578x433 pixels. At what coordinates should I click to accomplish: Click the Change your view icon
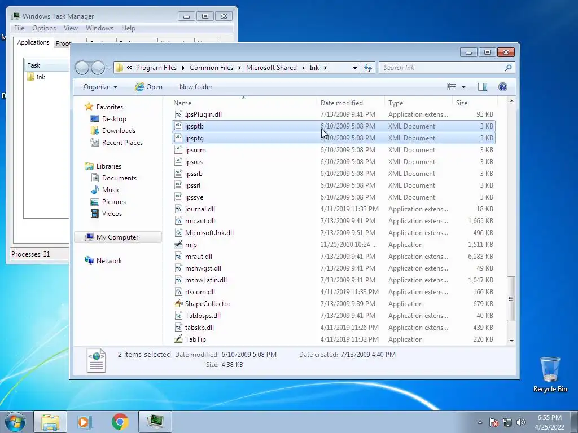(x=451, y=87)
